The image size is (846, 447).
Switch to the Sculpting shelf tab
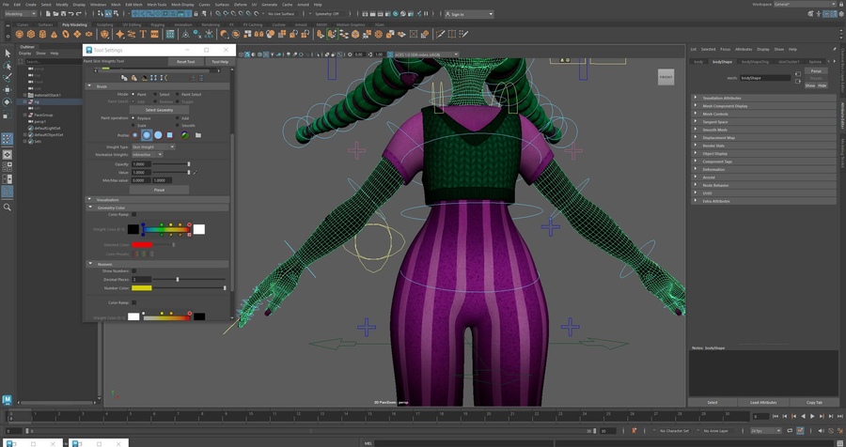[105, 24]
